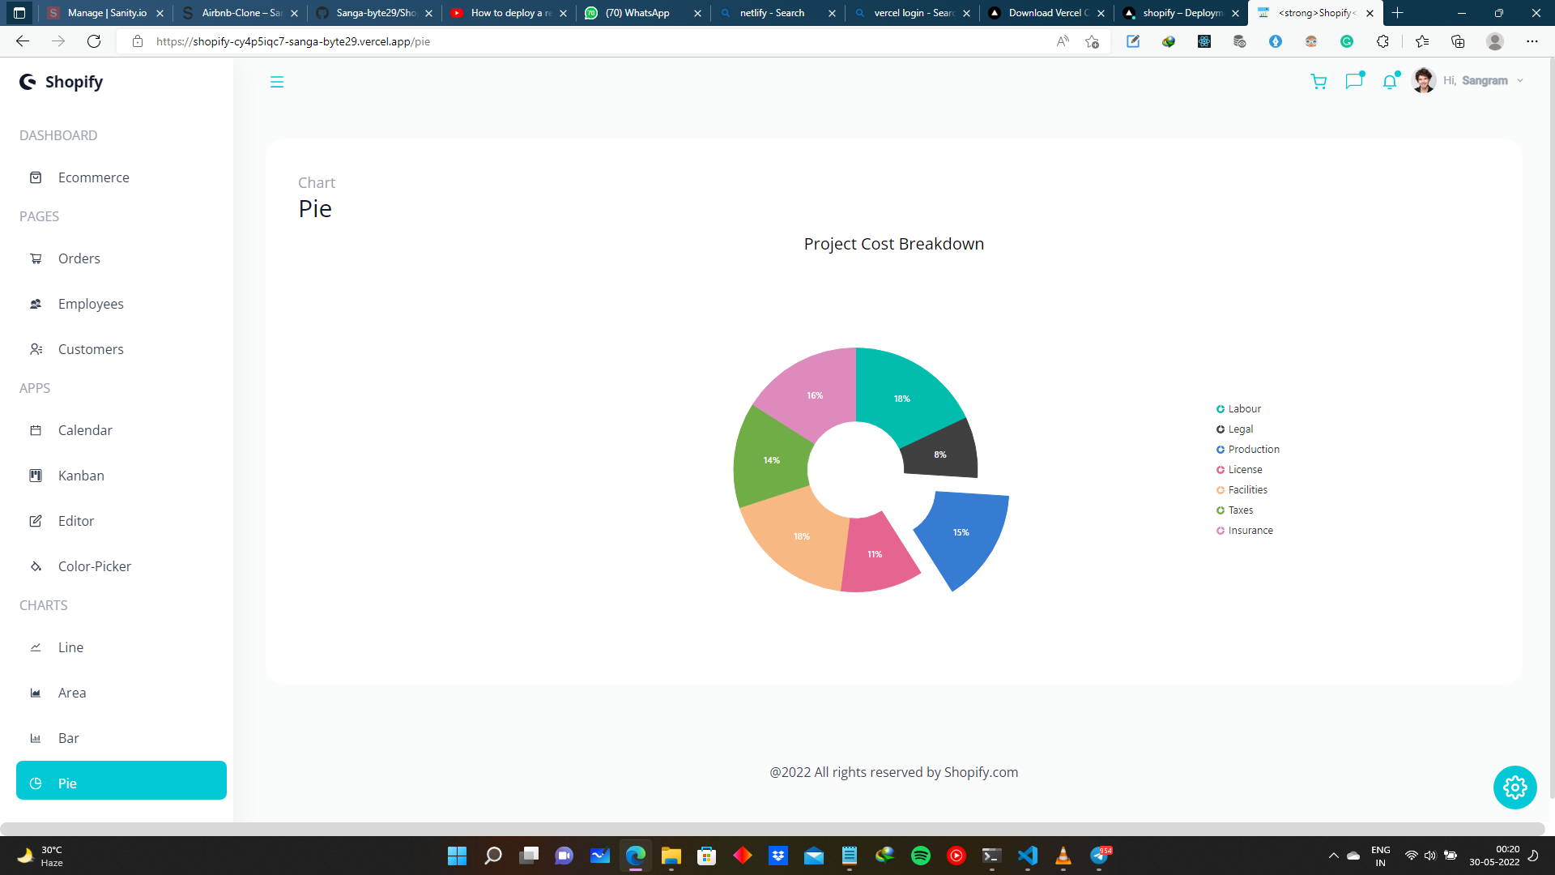Viewport: 1555px width, 875px height.
Task: Open the shopping cart icon
Action: 1319,81
